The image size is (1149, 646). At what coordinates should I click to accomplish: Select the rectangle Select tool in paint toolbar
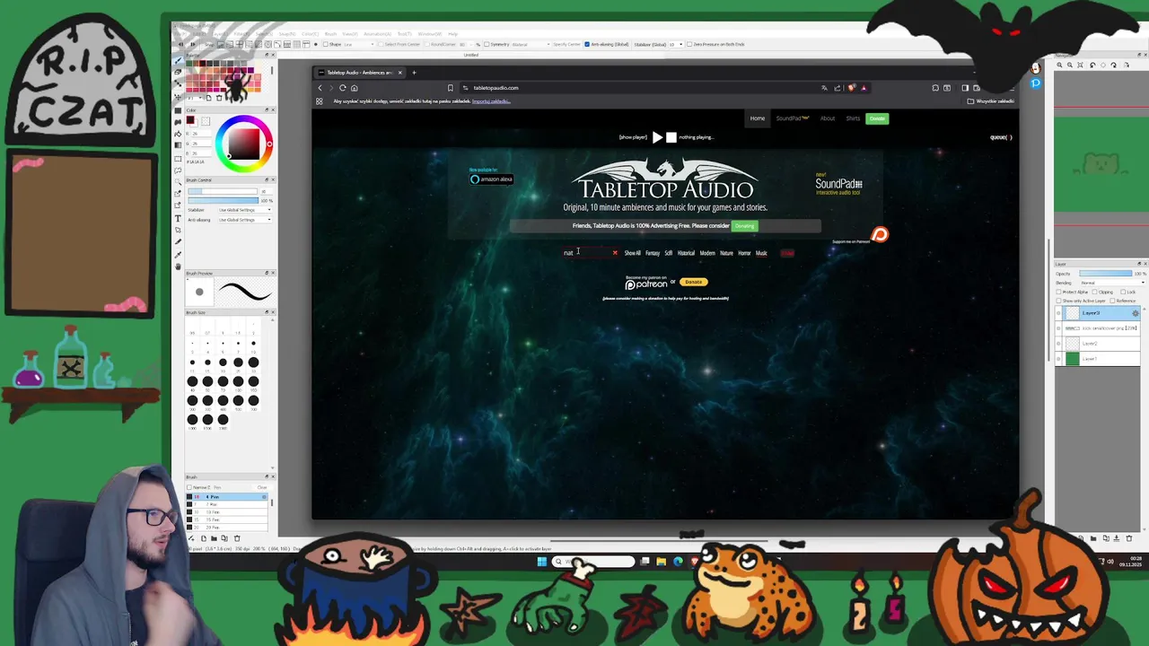click(178, 159)
